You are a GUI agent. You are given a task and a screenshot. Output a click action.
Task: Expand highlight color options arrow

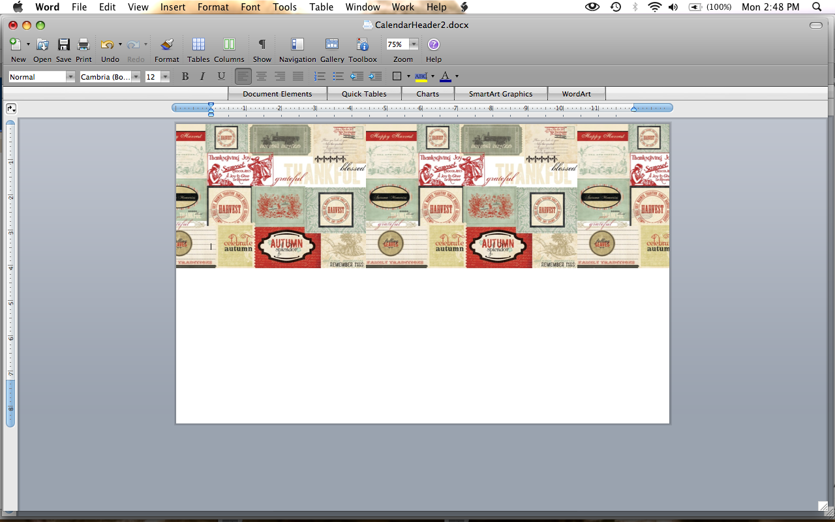click(x=433, y=76)
